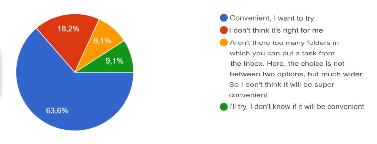Click the red legend color dot
This screenshot has height=144, width=377.
[224, 30]
